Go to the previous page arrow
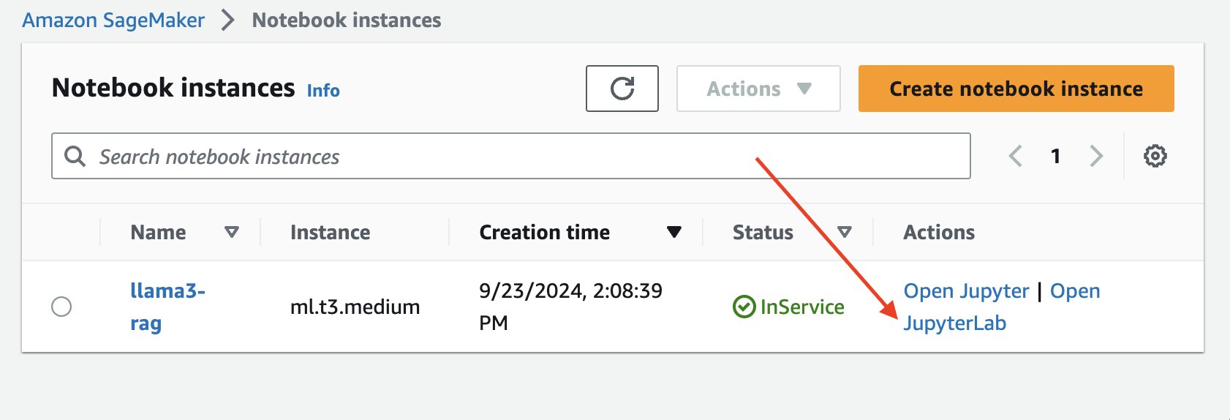Image resolution: width=1230 pixels, height=420 pixels. [1016, 156]
